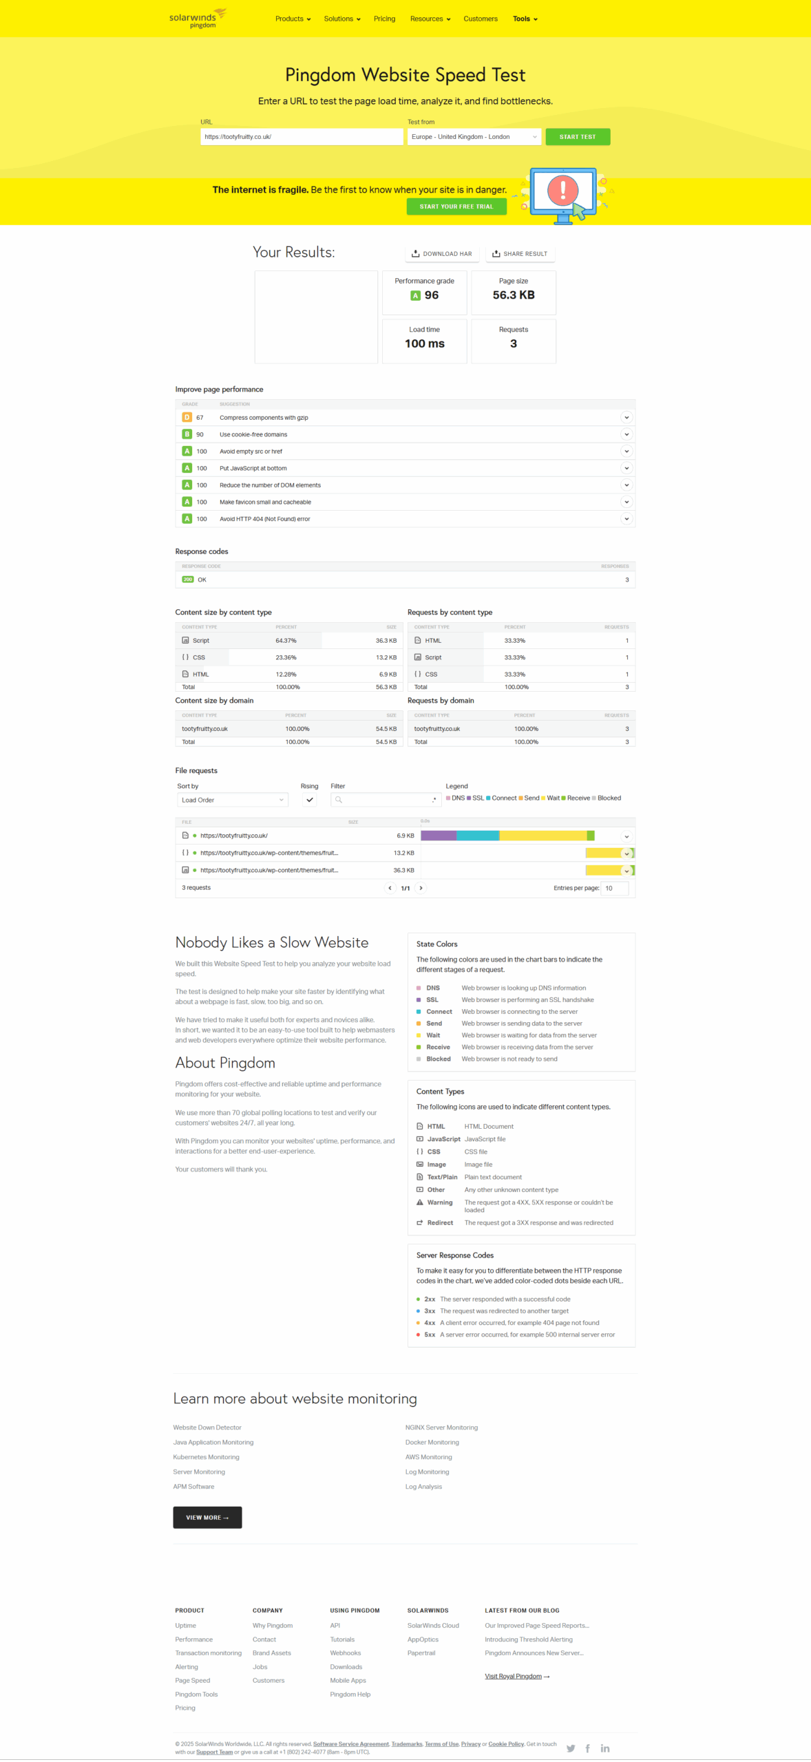This screenshot has height=1762, width=811.
Task: Go to previous page of file requests
Action: point(390,888)
